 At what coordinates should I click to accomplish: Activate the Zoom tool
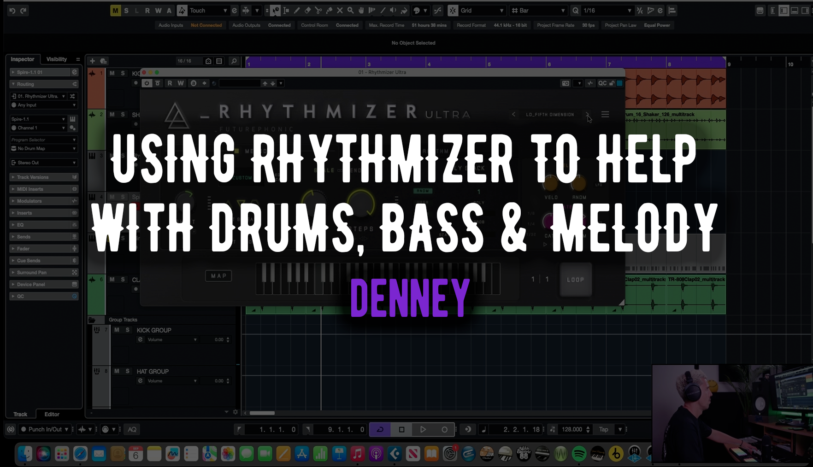[x=350, y=10]
